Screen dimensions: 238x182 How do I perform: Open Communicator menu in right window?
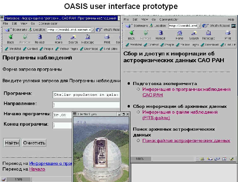pos(169,20)
